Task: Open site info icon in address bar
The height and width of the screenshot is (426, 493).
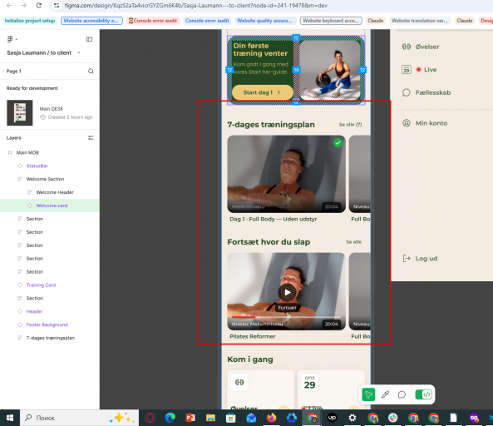Action: [57, 5]
